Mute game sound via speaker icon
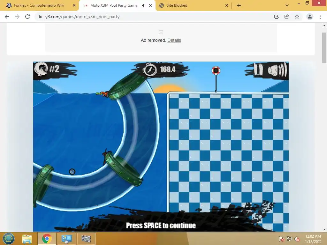This screenshot has width=327, height=245. (x=278, y=70)
